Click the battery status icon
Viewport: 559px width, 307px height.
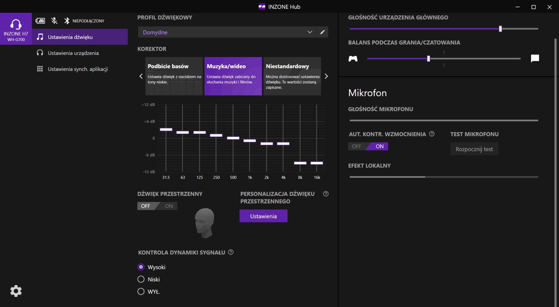coord(40,21)
